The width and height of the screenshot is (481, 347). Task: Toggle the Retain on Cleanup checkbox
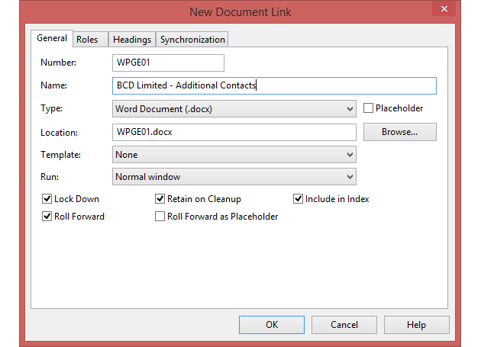160,199
